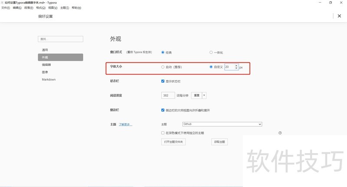Go to Markdown settings category

click(x=60, y=80)
